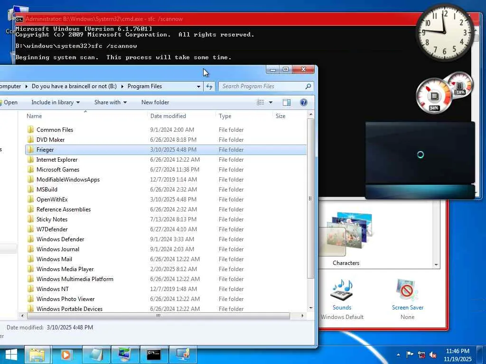This screenshot has width=486, height=364.
Task: Show hidden system tray icons
Action: tap(398, 355)
